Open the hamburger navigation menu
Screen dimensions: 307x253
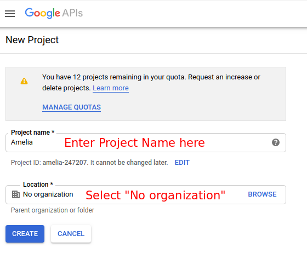(10, 14)
